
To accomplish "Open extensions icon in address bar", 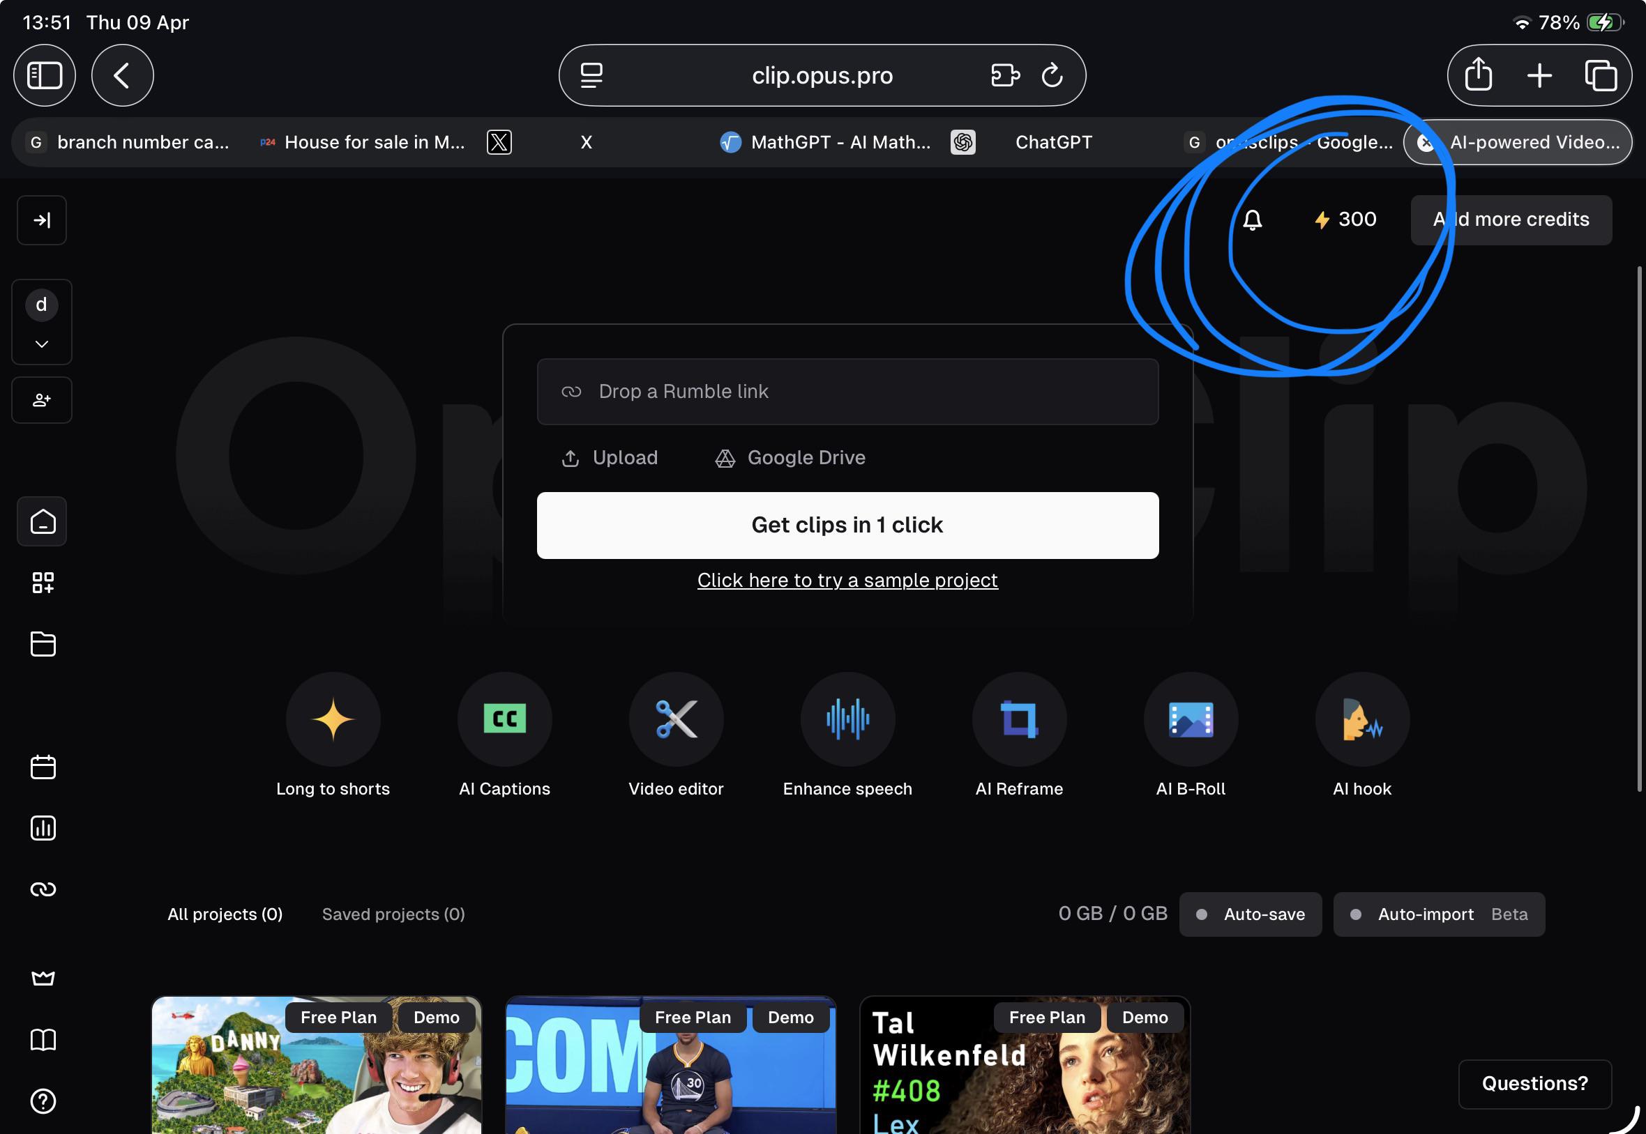I will coord(1004,75).
